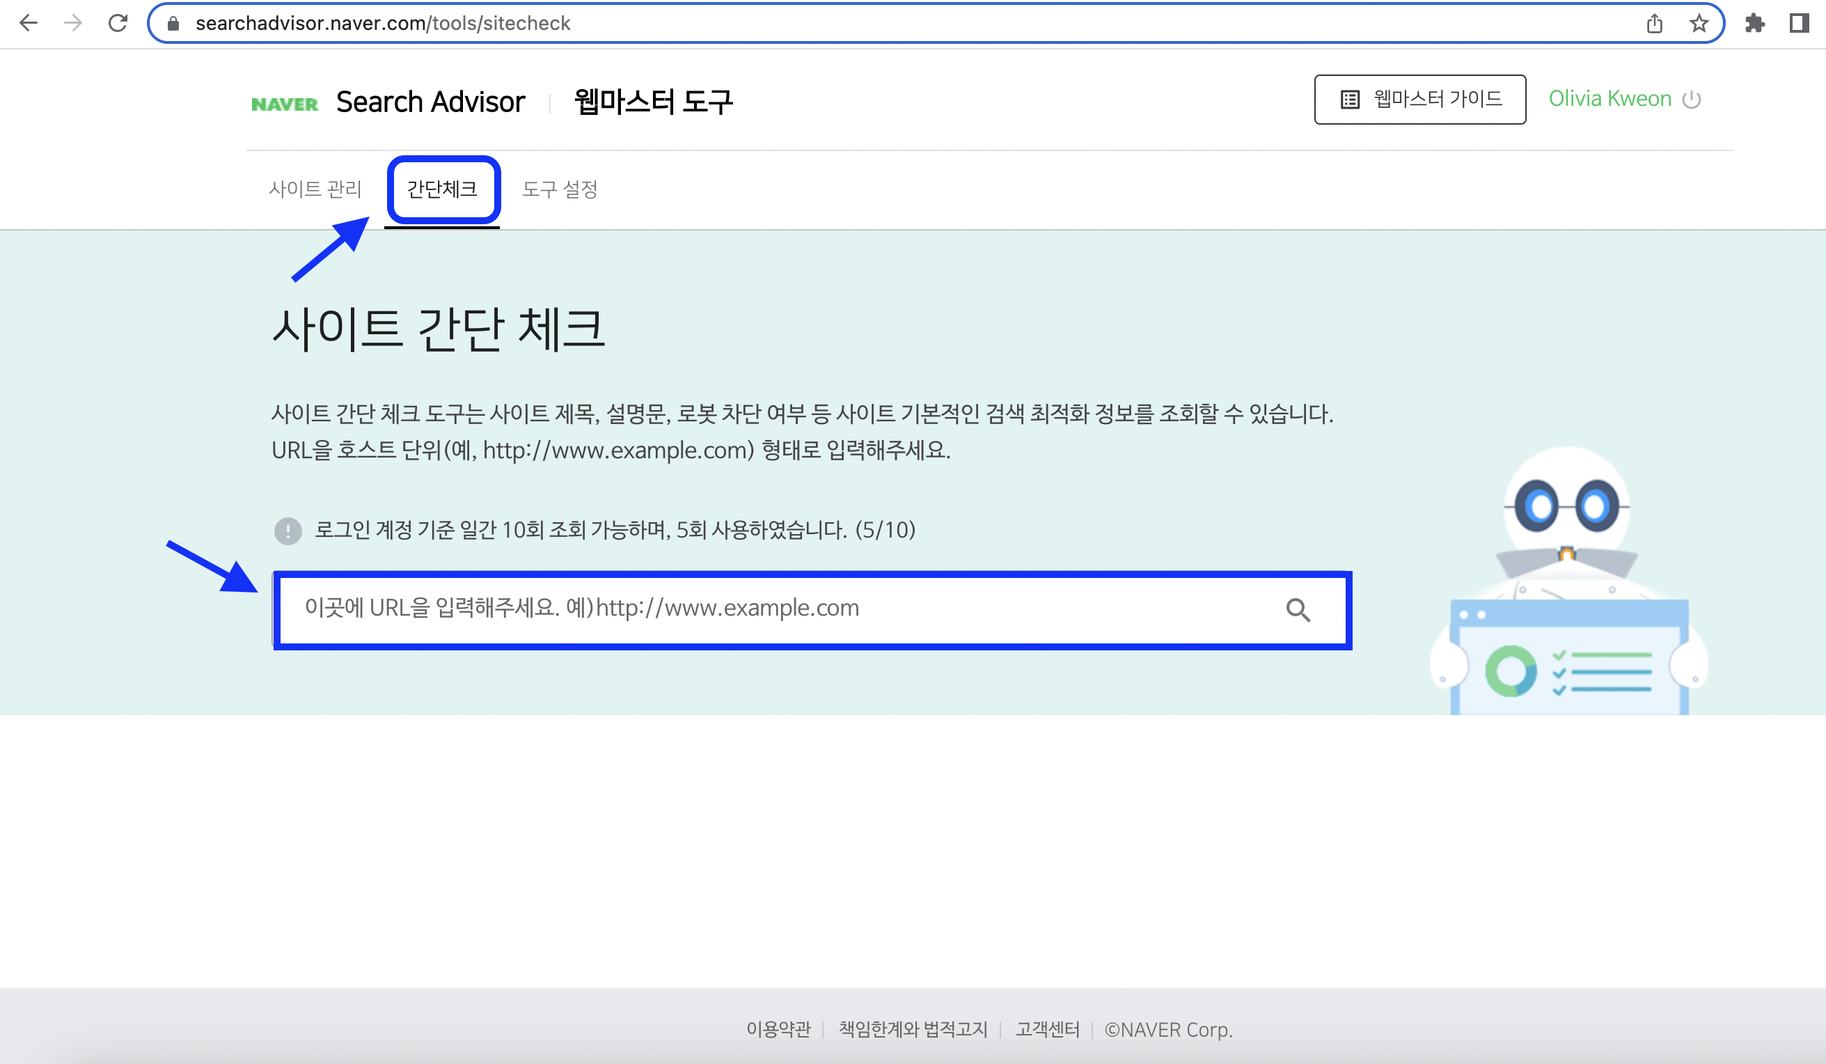Click the share page icon

point(1654,24)
